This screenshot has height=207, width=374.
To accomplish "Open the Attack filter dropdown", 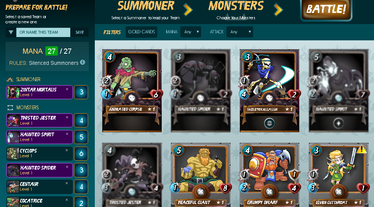I will coord(240,32).
